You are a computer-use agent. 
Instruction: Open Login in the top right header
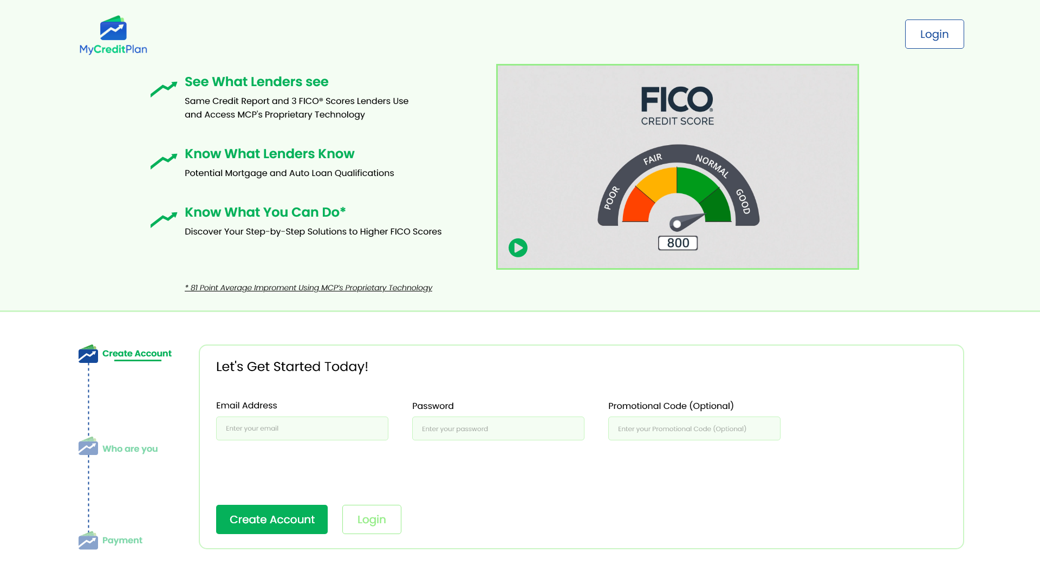tap(934, 34)
